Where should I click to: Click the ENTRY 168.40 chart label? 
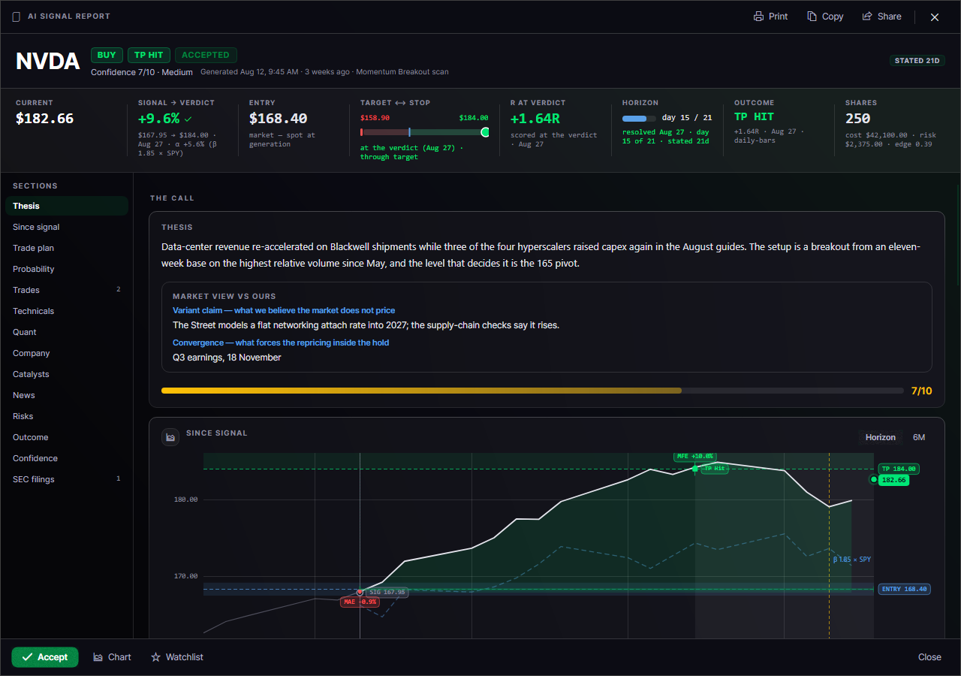pos(904,589)
